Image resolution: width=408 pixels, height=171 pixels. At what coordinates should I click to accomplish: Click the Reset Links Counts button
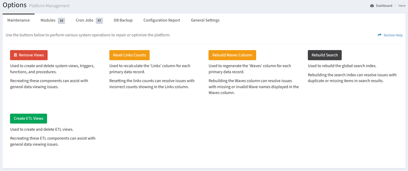pyautogui.click(x=129, y=55)
